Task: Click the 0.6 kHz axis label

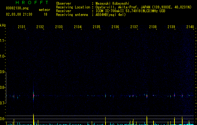Action: coord(3,119)
